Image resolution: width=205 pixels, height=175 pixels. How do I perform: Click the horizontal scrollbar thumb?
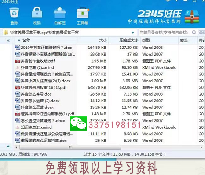coord(70,147)
